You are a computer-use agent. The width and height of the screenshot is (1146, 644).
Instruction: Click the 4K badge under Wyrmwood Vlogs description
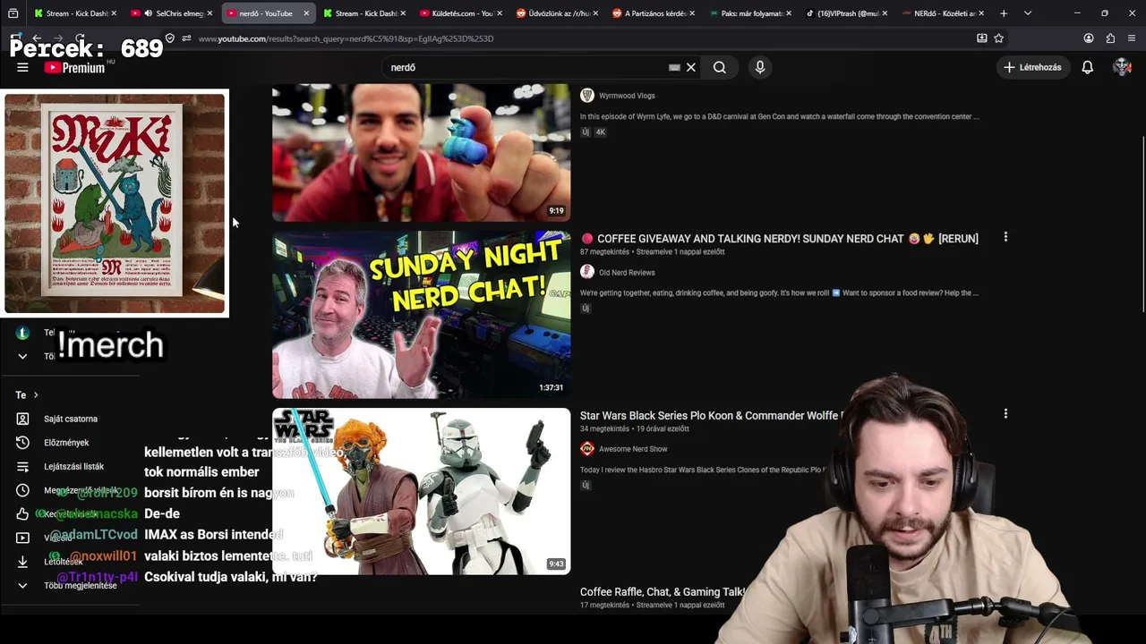tap(601, 132)
